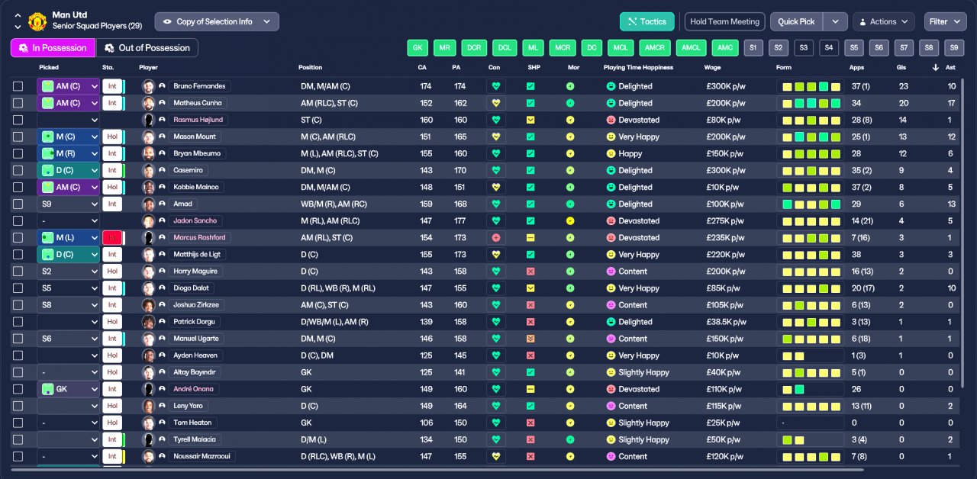Select the S3 substitute slot button
The height and width of the screenshot is (479, 977).
tap(803, 48)
